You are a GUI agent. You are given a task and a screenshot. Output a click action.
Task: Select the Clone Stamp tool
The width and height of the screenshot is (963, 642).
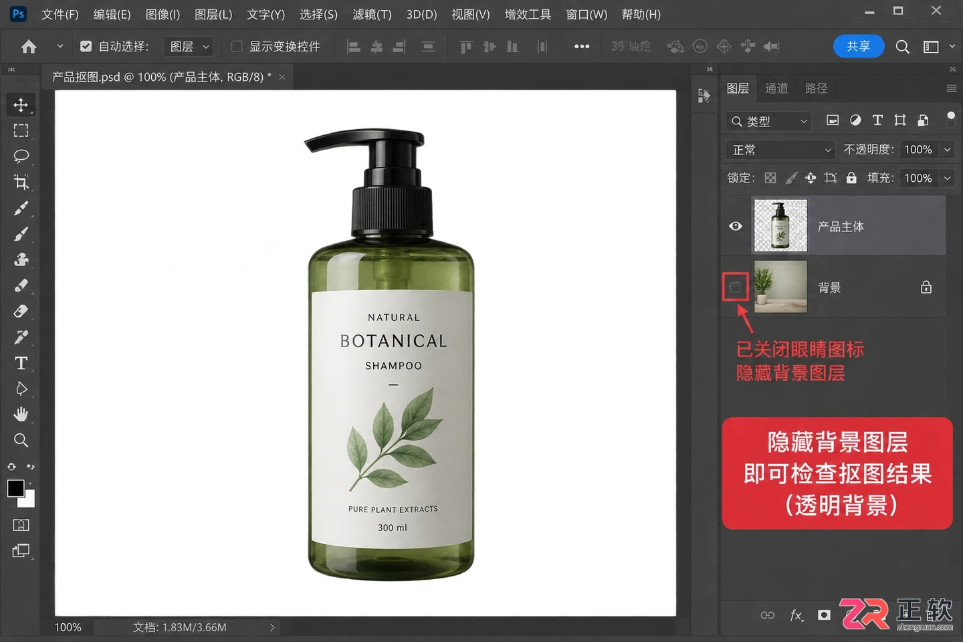click(21, 259)
